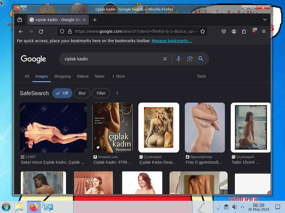Go back one page in Firefox
This screenshot has width=285, height=213.
click(x=21, y=32)
